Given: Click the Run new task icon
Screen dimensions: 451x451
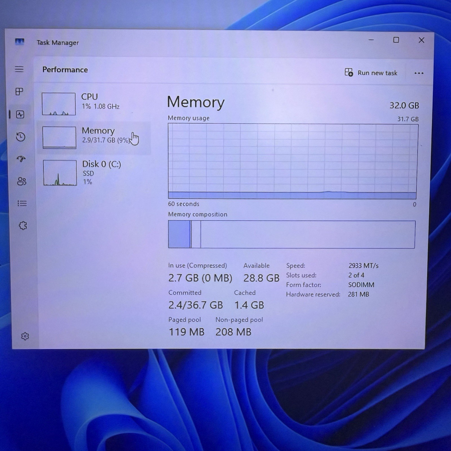Looking at the screenshot, I should tap(349, 72).
